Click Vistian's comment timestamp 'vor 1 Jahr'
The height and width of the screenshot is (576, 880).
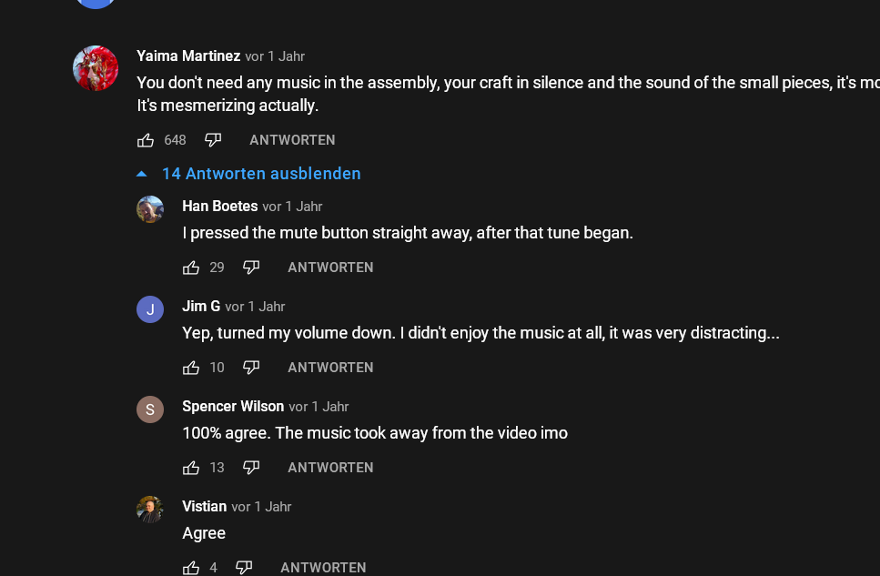pos(261,507)
